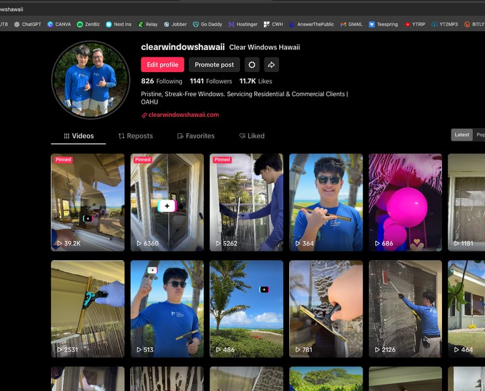Open profile settings gear icon

pyautogui.click(x=252, y=64)
